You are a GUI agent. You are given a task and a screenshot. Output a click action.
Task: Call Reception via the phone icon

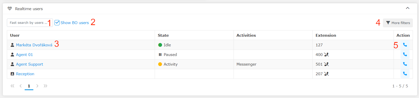pyautogui.click(x=405, y=74)
